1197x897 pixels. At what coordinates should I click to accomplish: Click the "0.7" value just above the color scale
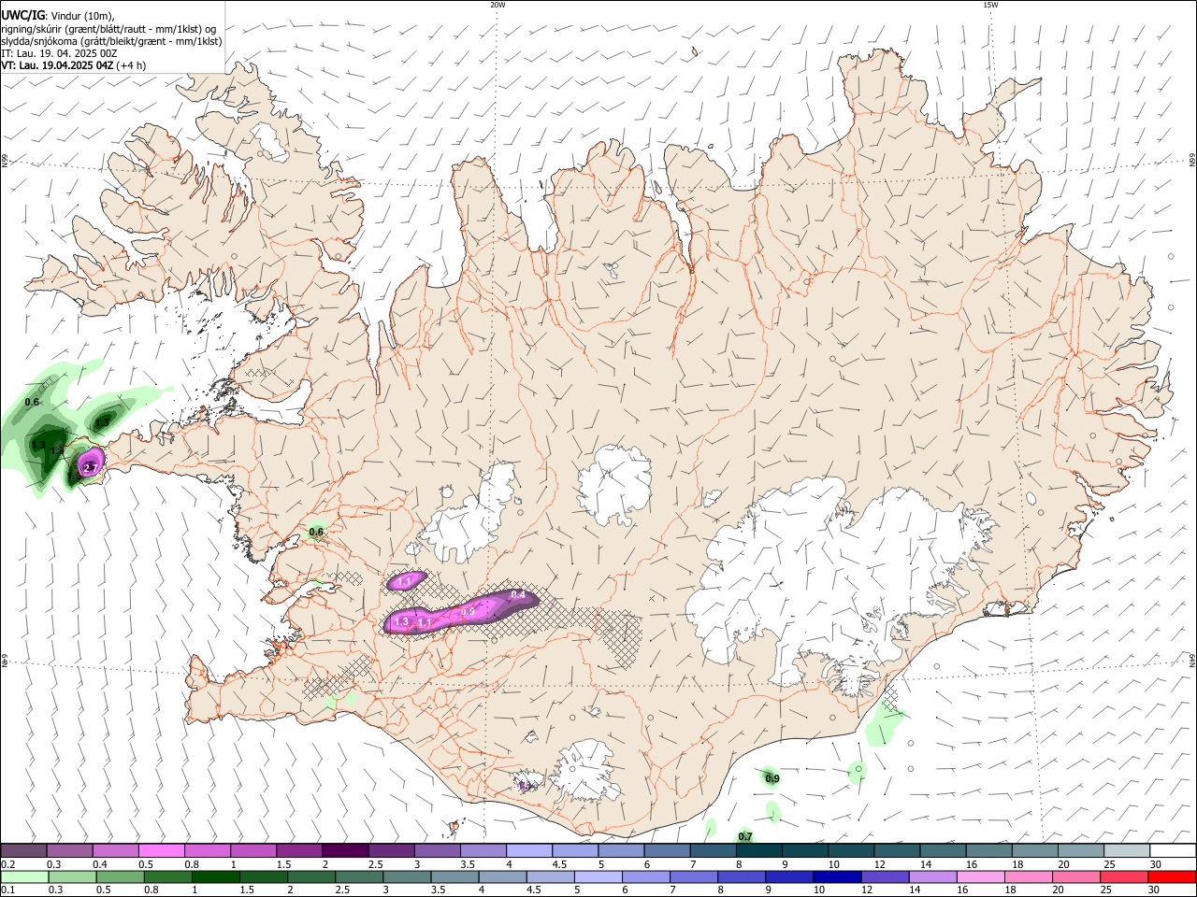[x=745, y=836]
